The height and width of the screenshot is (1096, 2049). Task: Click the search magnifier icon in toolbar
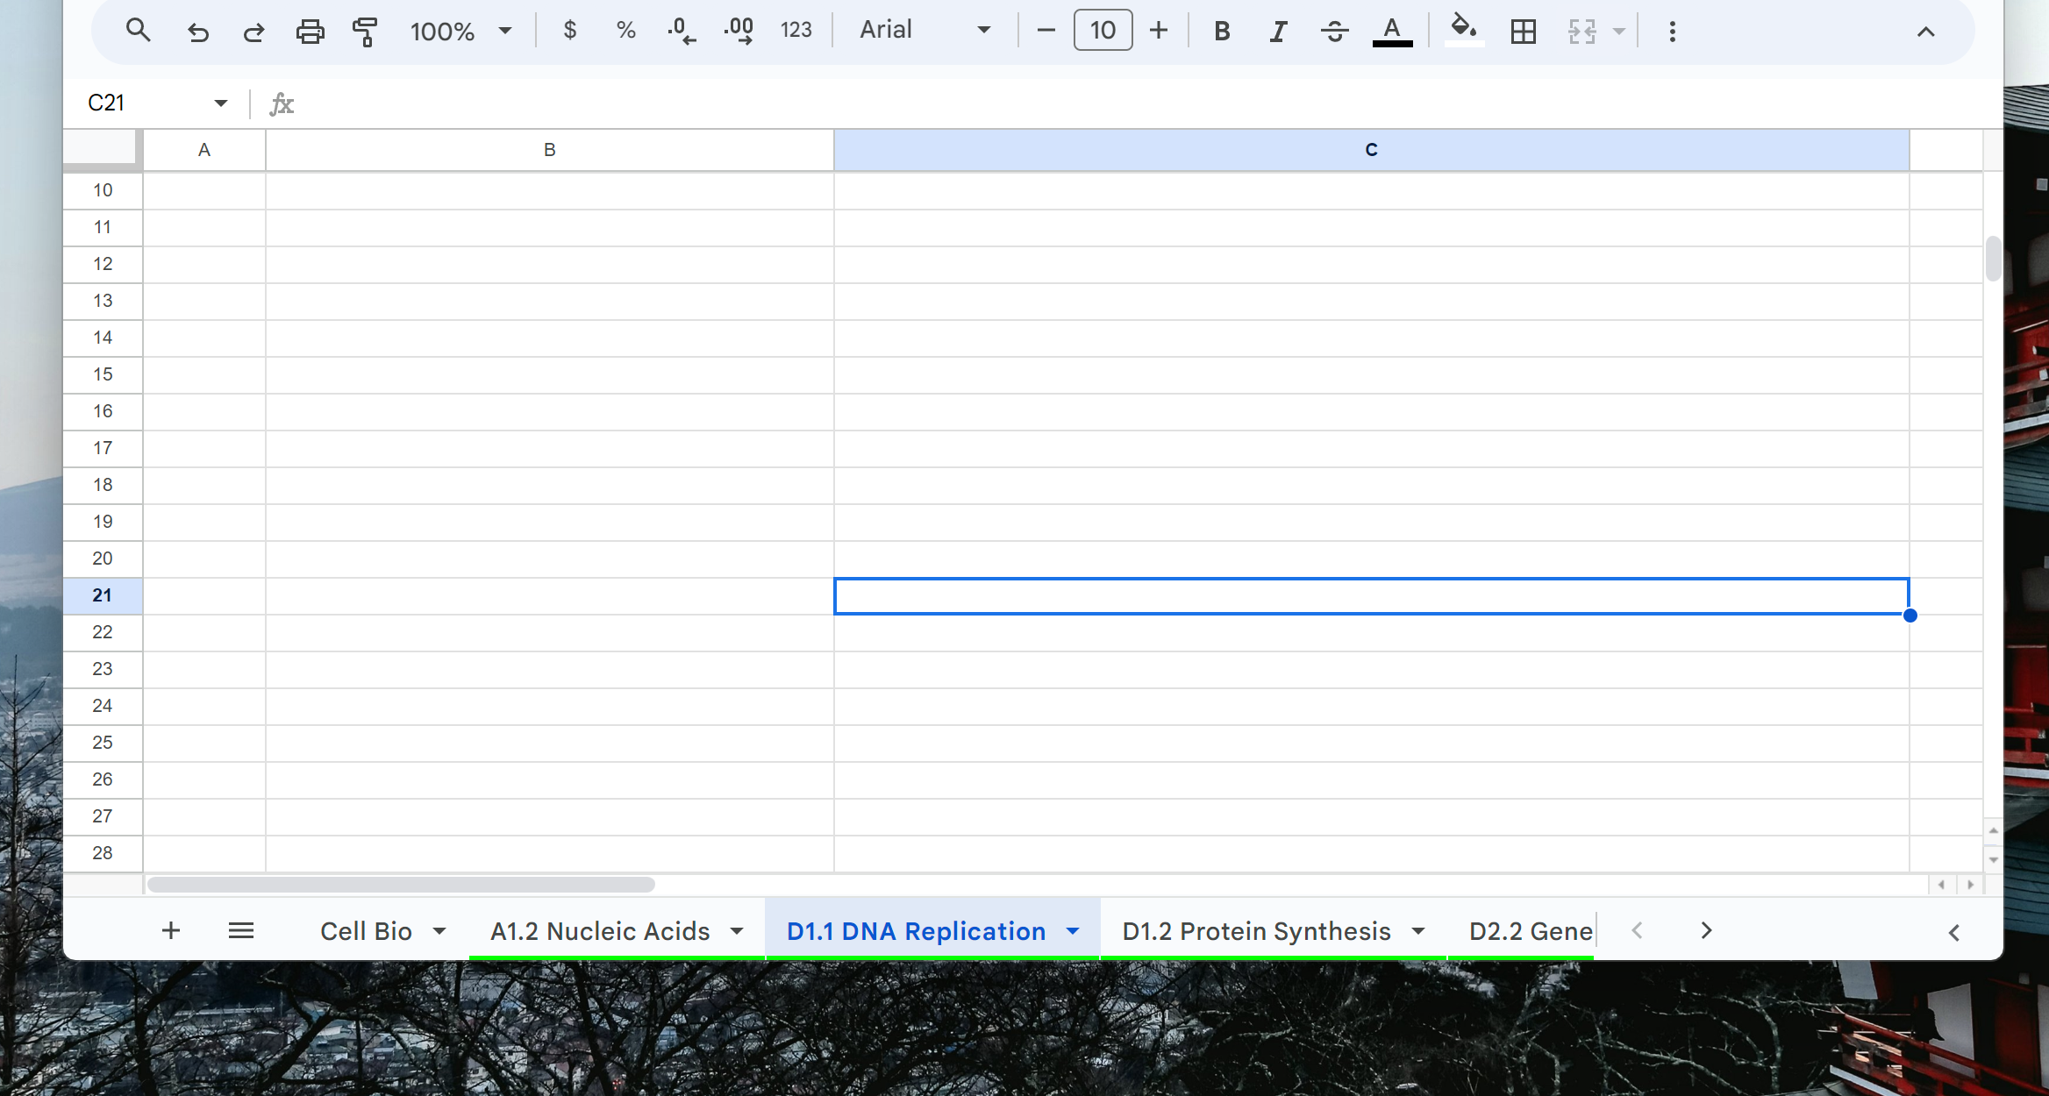(x=138, y=32)
